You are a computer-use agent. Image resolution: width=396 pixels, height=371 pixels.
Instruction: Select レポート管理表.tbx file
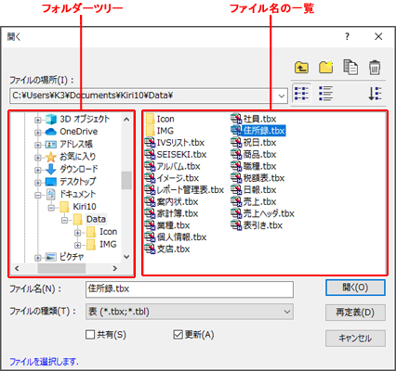184,190
